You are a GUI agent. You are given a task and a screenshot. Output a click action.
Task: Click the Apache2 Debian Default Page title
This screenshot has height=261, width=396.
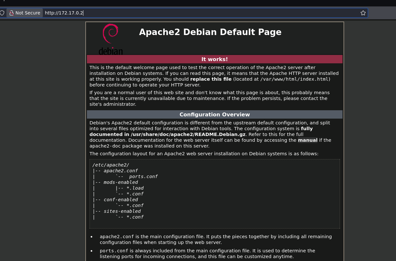tap(210, 32)
